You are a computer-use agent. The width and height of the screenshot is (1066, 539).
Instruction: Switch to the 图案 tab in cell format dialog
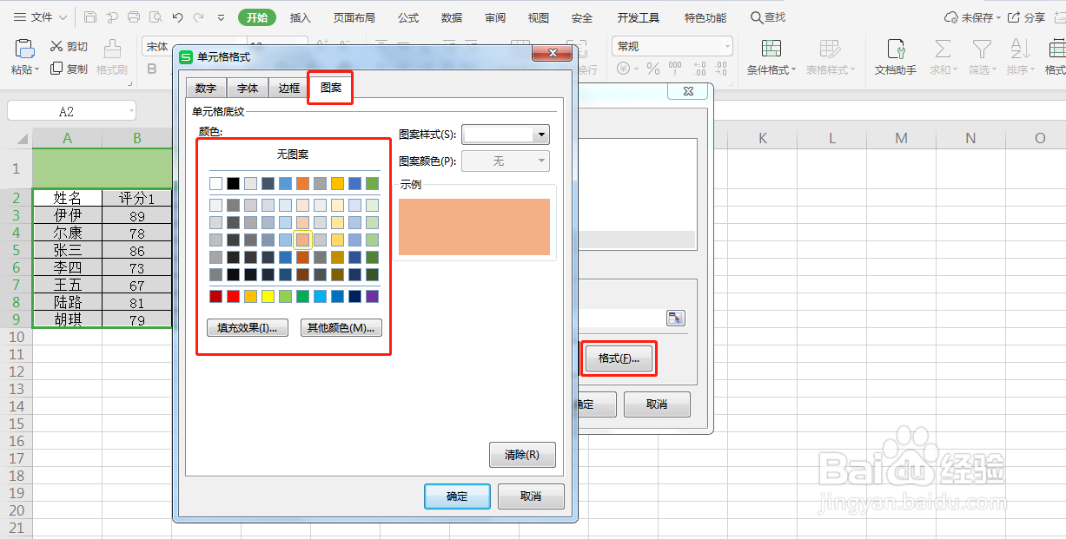click(329, 88)
